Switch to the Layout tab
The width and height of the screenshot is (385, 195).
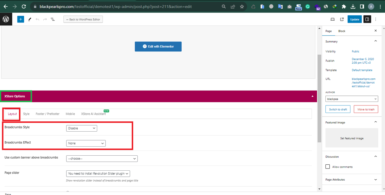tap(12, 114)
